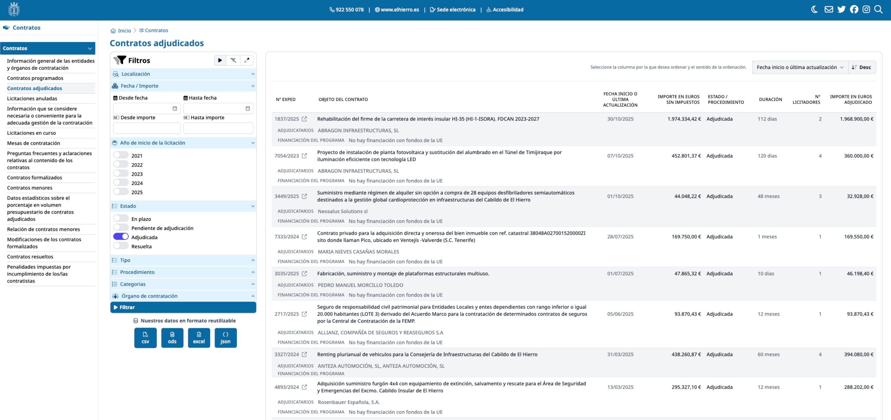Open the Facebook page icon

pos(854,9)
